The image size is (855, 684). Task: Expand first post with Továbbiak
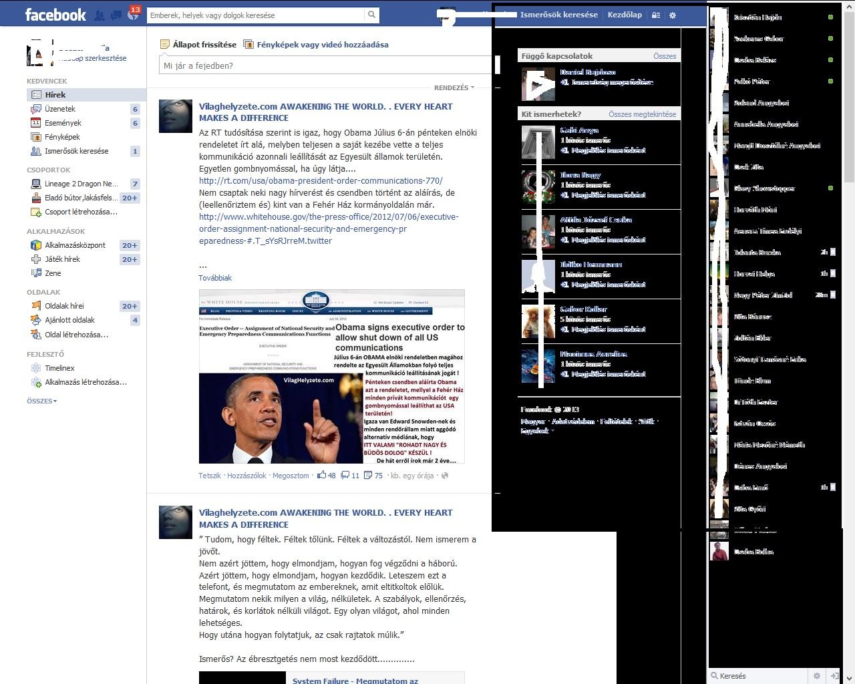[x=215, y=278]
